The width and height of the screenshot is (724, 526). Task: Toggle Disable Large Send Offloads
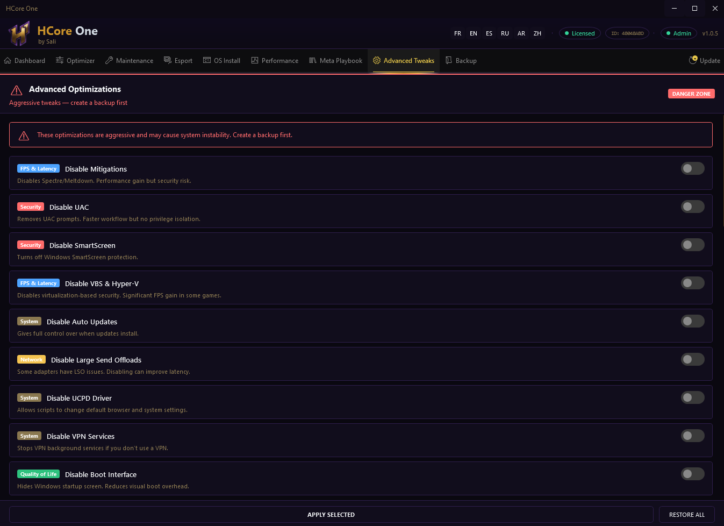pyautogui.click(x=693, y=359)
